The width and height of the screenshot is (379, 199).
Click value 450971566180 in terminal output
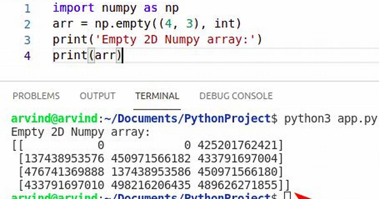click(238, 172)
